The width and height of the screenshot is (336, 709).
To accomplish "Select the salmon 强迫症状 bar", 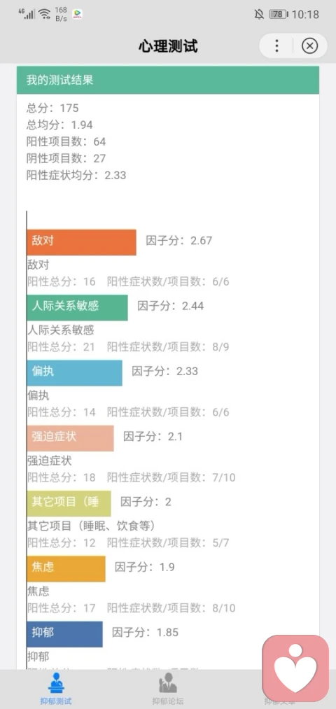I will (71, 438).
